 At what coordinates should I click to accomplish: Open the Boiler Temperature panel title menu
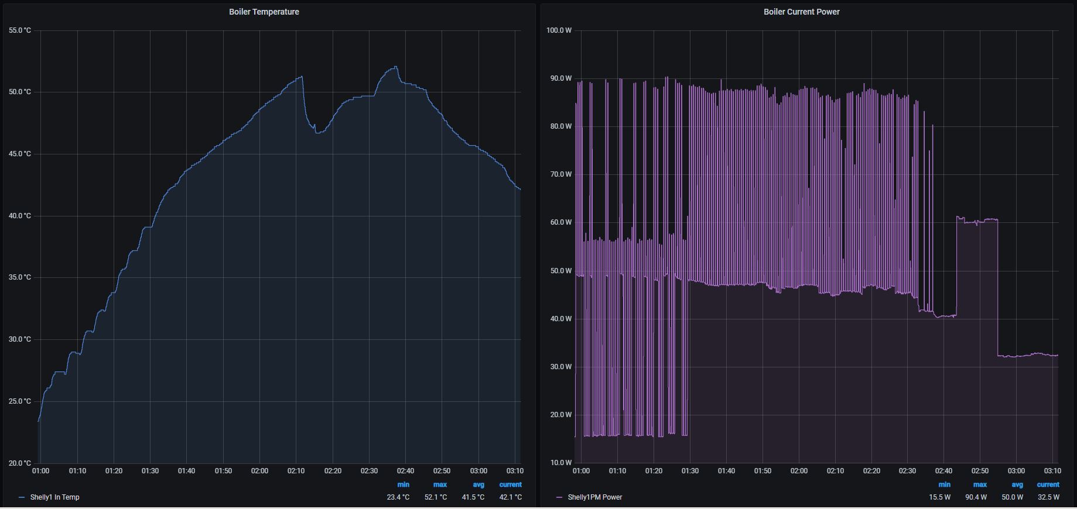(264, 12)
